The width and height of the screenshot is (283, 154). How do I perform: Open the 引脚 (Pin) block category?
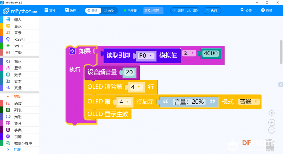pyautogui.click(x=19, y=137)
